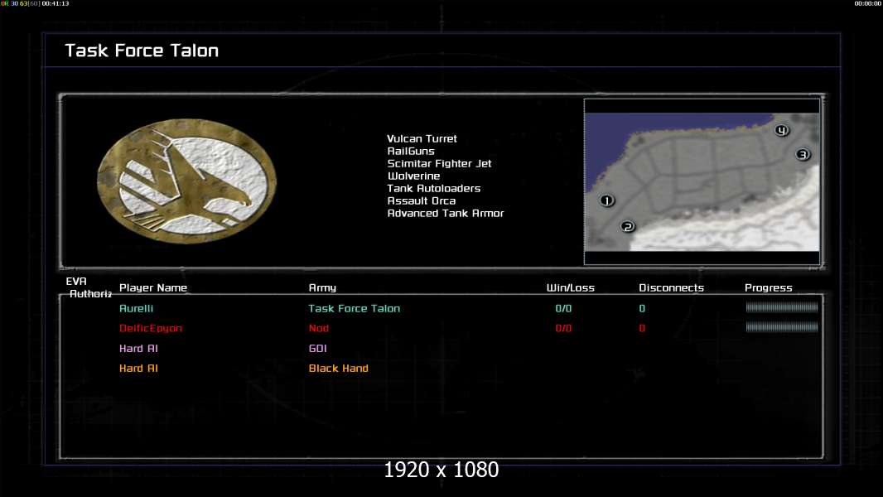Click the "EVA Authoriz" label

pos(89,287)
